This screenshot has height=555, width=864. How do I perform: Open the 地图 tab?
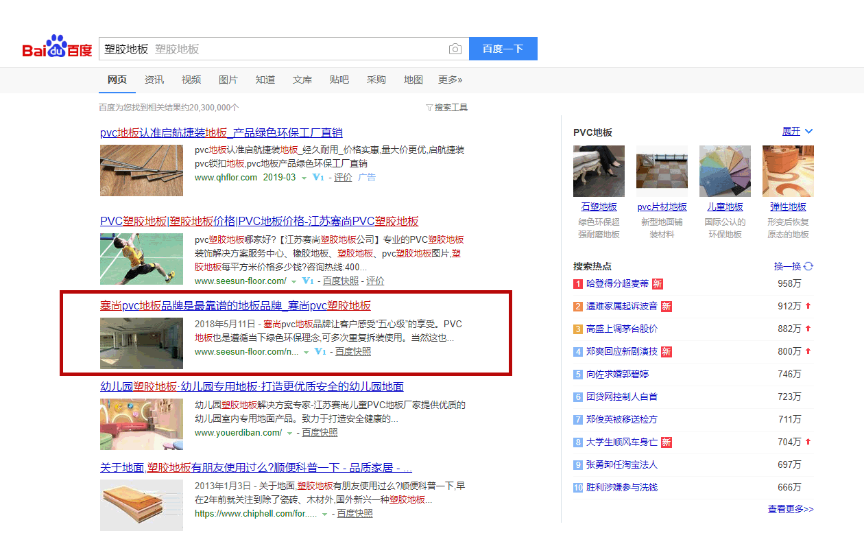click(413, 80)
